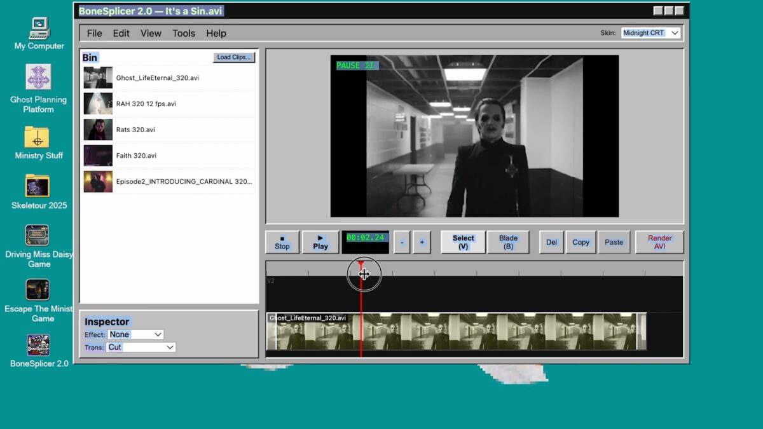Screen dimensions: 763x429
Task: Click the Load Clips... button
Action: click(x=234, y=57)
